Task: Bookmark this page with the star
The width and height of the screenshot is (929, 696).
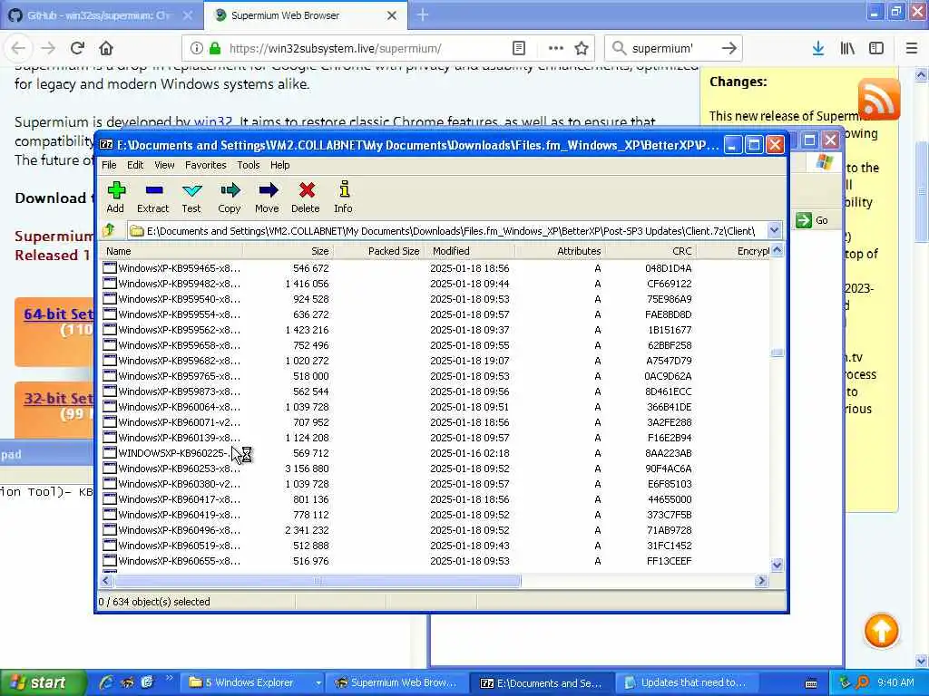Action: tap(582, 48)
